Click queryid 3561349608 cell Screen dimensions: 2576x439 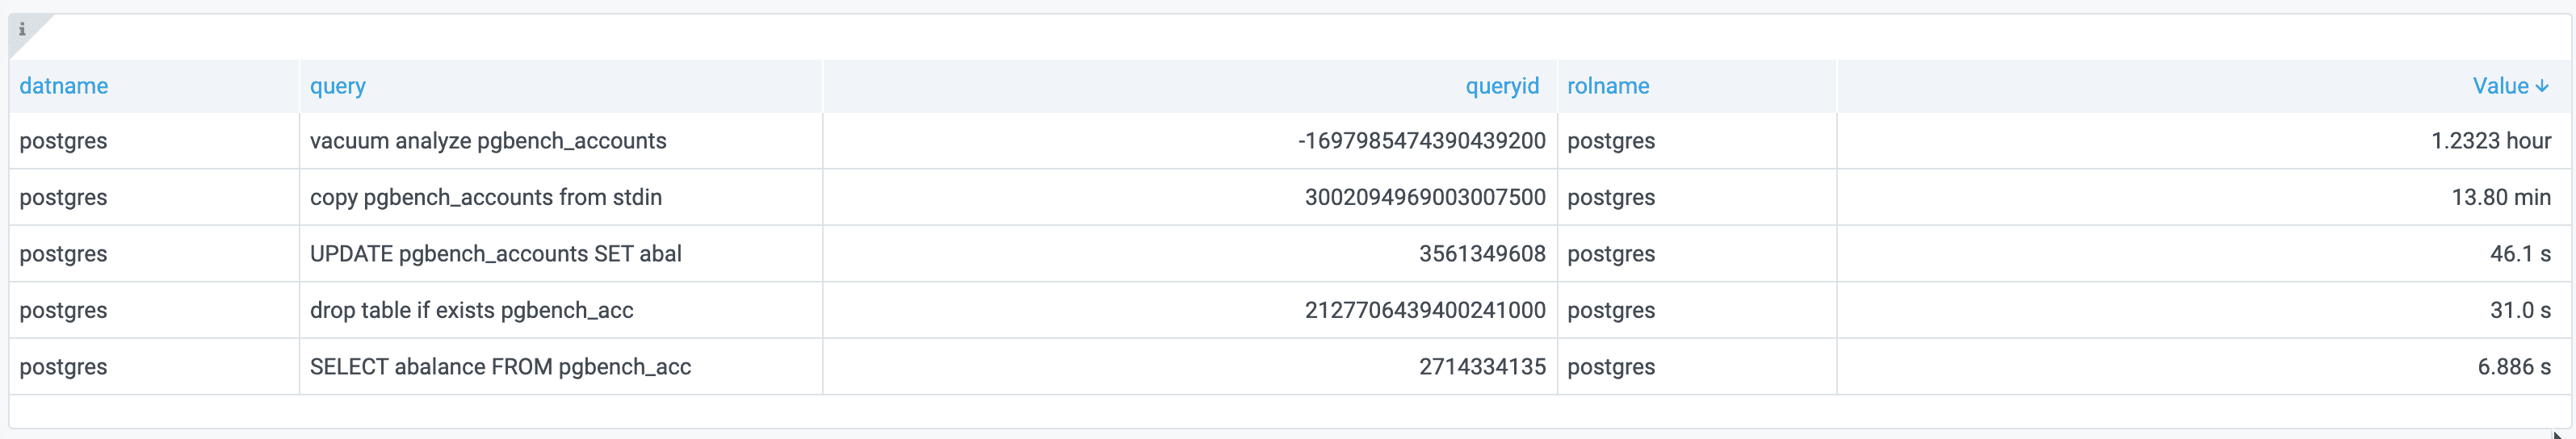(x=1481, y=254)
